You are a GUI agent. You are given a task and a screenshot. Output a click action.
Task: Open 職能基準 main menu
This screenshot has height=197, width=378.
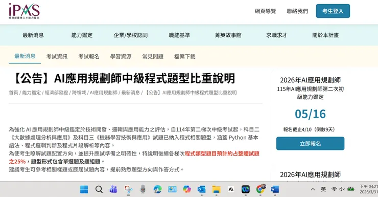tap(179, 35)
